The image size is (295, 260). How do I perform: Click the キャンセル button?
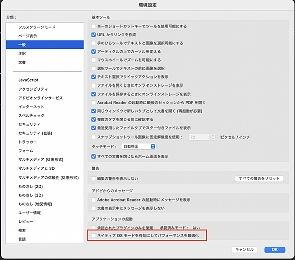point(244,249)
